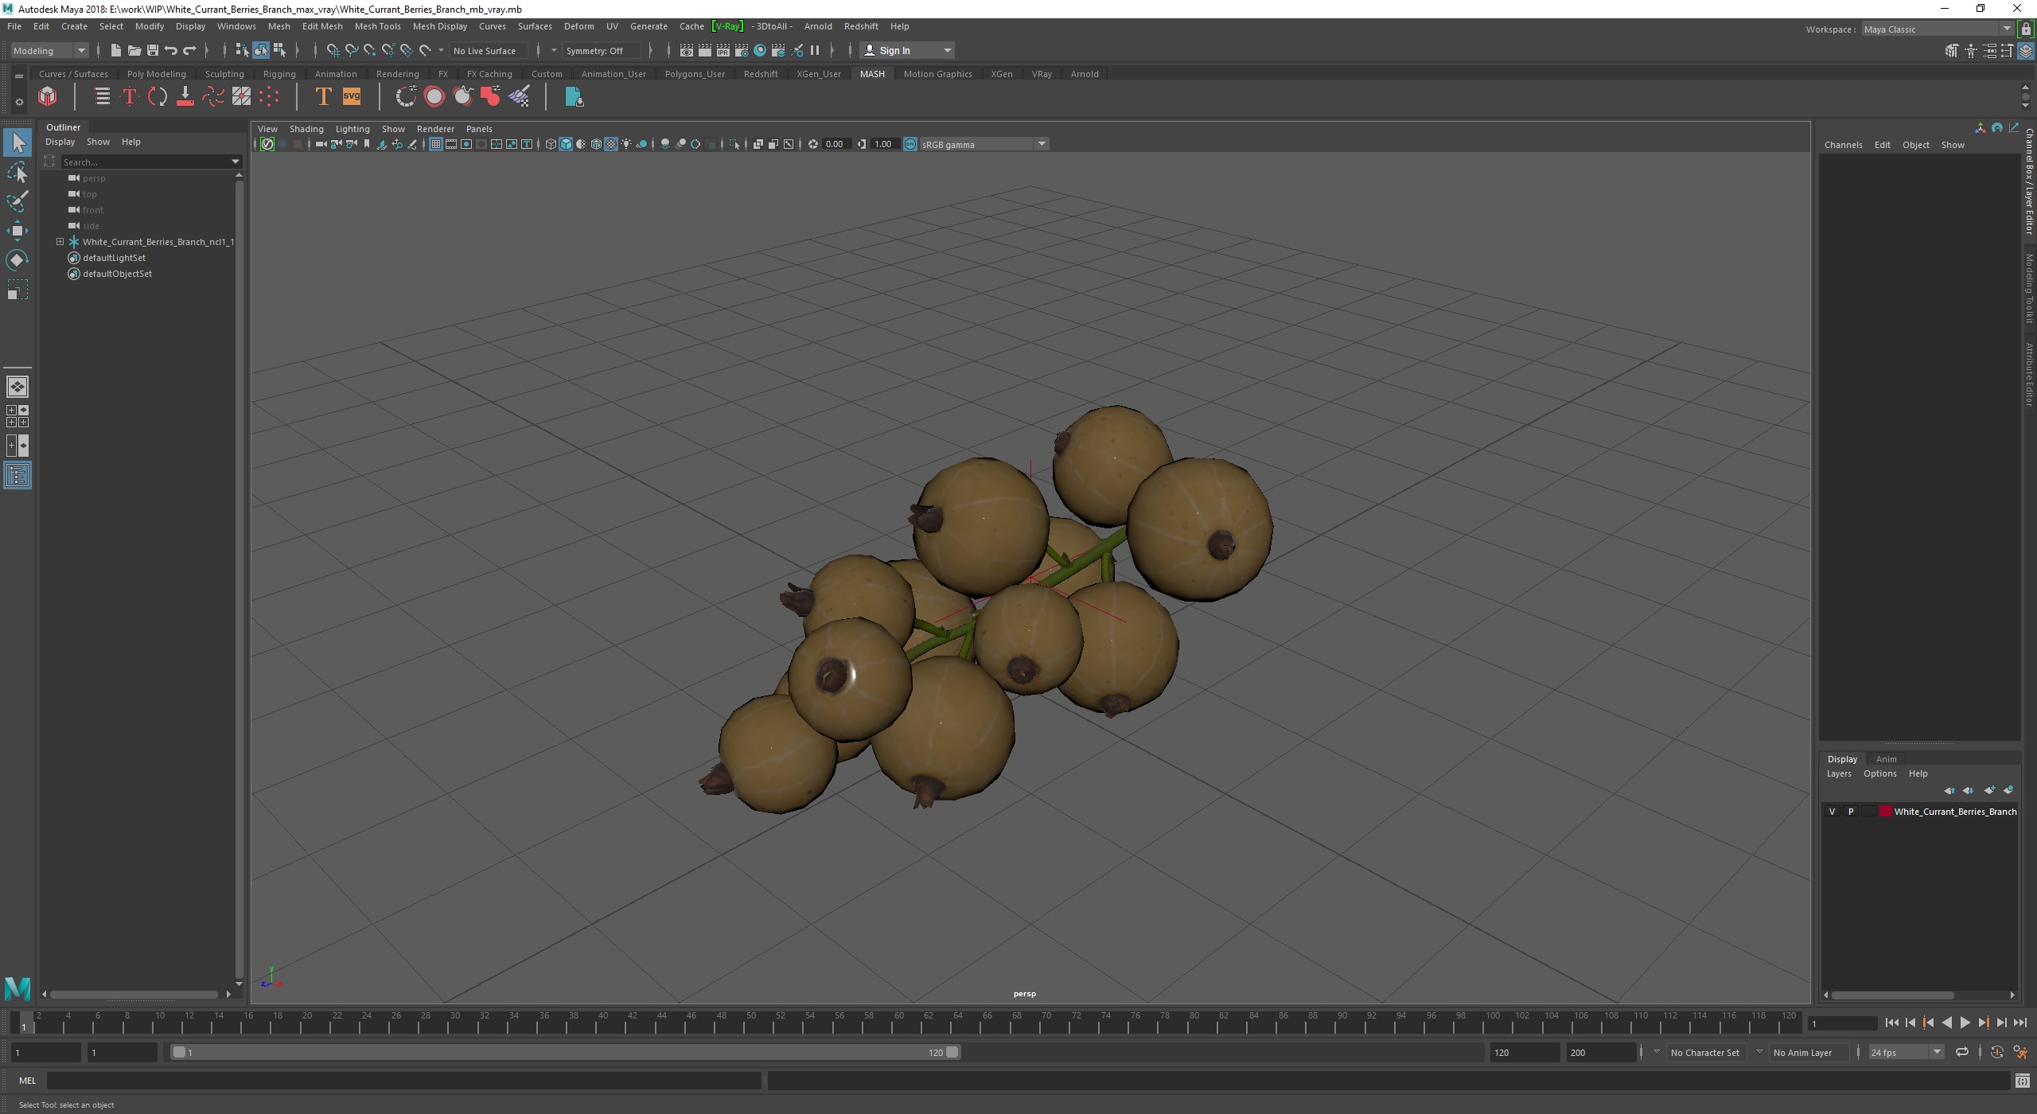Toggle wireframe on shaded button
The width and height of the screenshot is (2037, 1114).
click(596, 144)
